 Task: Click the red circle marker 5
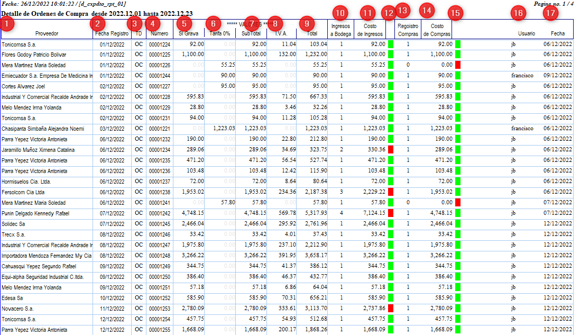tap(183, 23)
